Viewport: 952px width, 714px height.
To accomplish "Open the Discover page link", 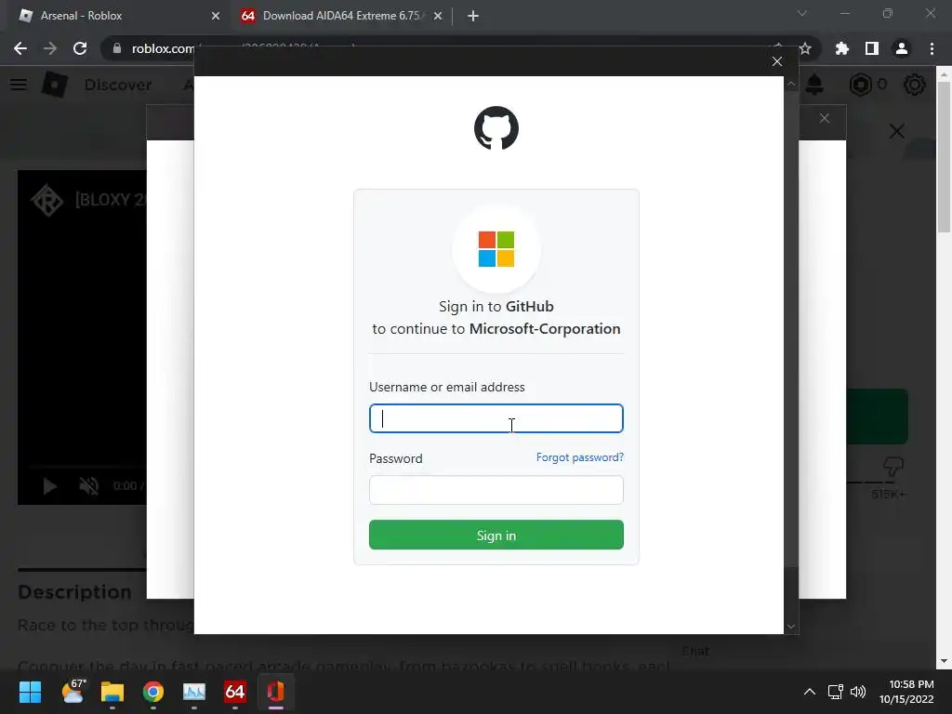I will pos(118,85).
